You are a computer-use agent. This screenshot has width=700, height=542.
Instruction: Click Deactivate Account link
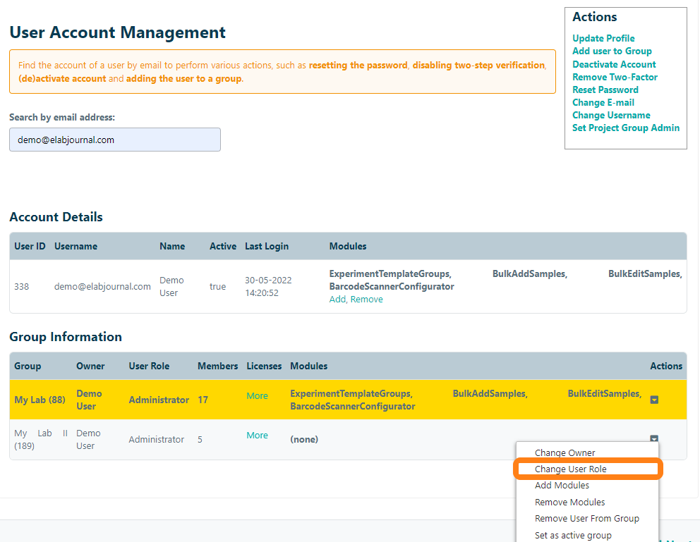[x=614, y=64]
